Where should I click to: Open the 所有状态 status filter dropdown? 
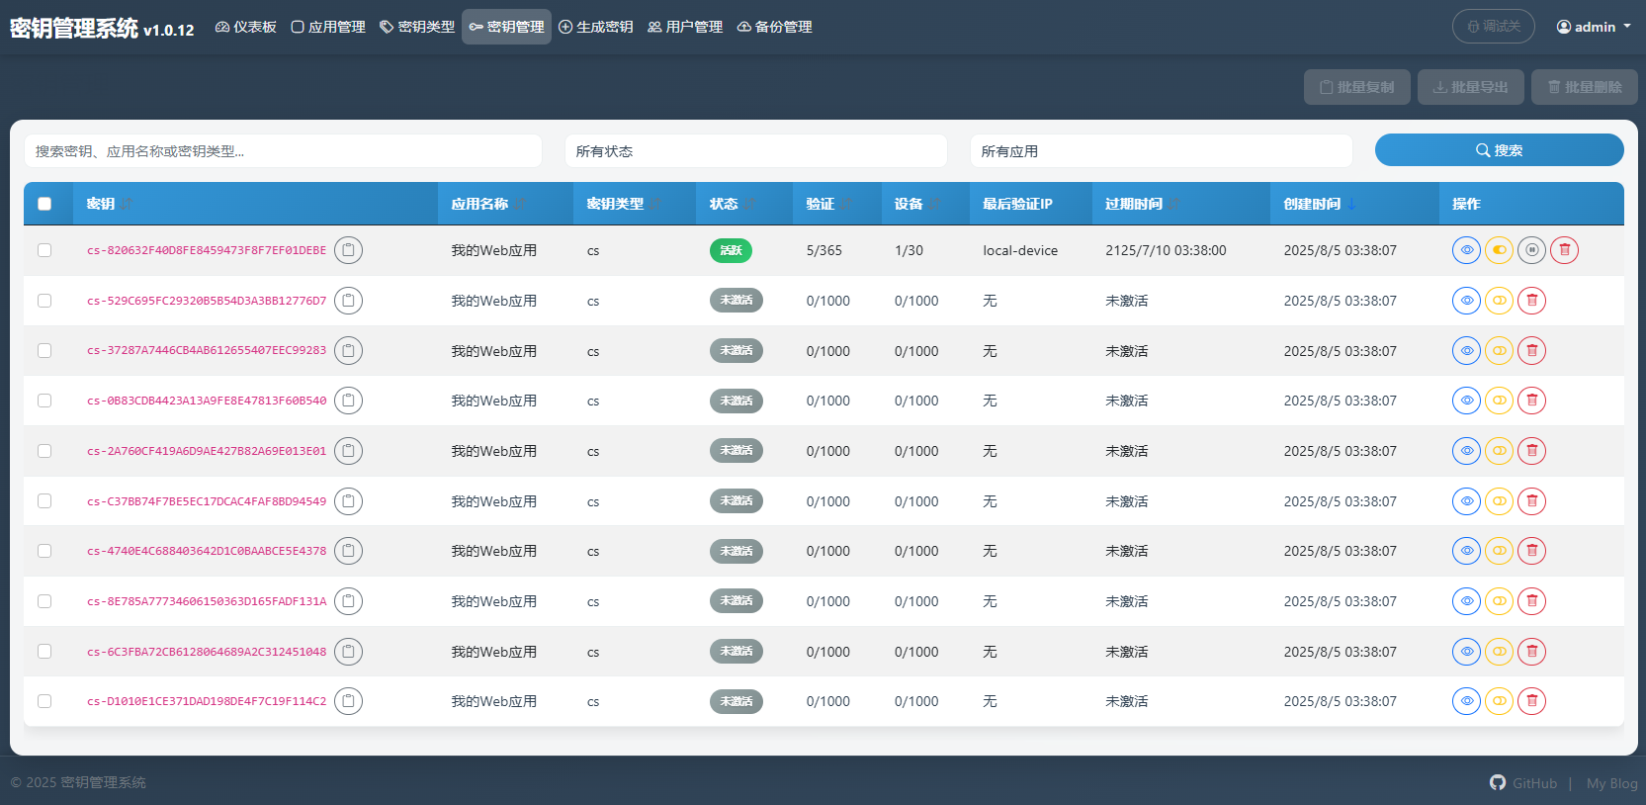(755, 151)
